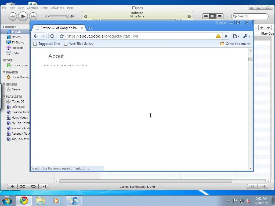
Task: Click the Chrome page scroll-down arrow
Action: point(251,168)
